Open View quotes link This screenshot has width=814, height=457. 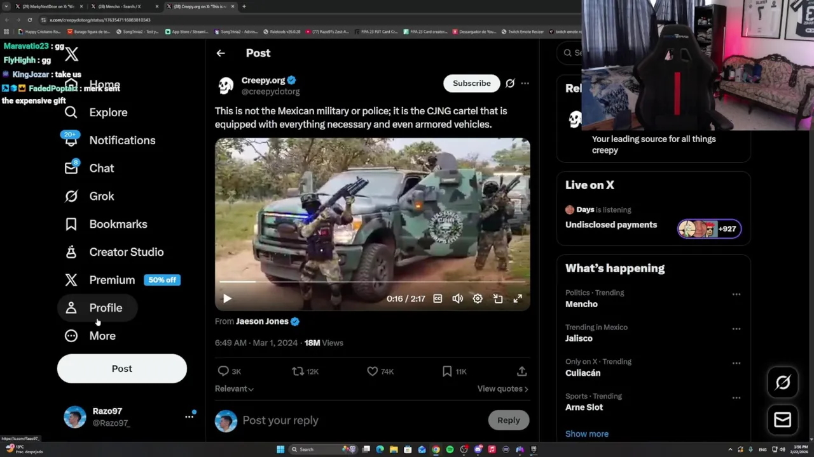[x=502, y=388]
